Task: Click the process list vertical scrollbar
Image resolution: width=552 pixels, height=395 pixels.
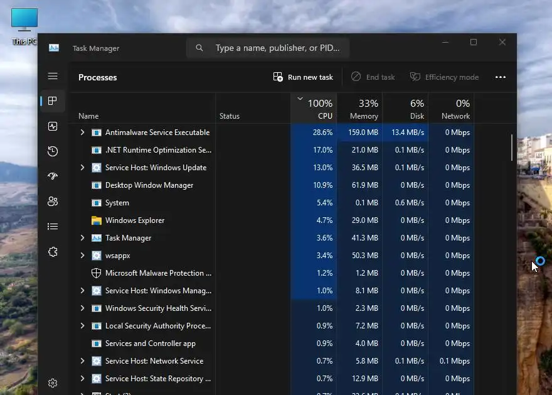Action: 512,148
